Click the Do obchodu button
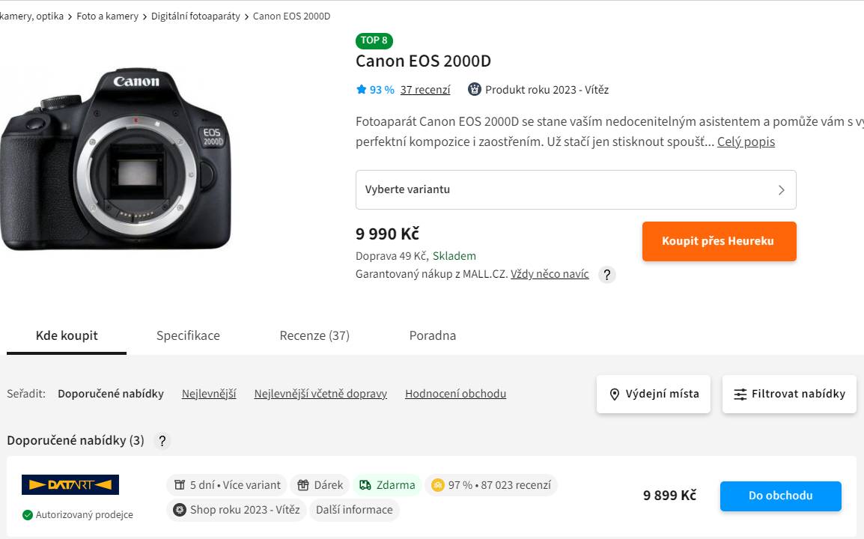 point(780,496)
